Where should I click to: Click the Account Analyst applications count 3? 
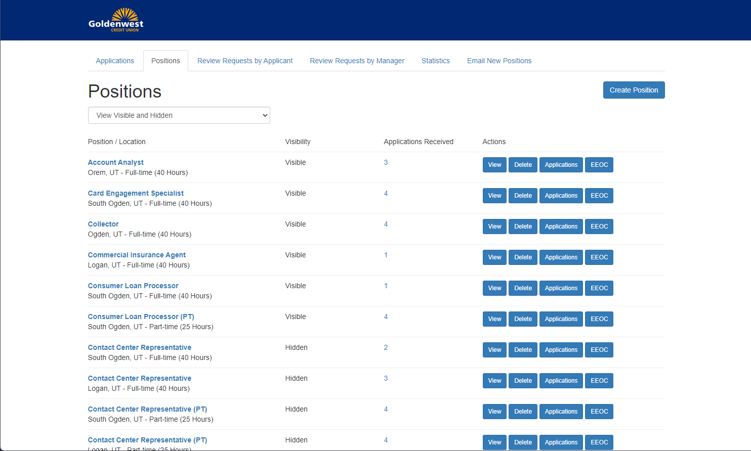[386, 162]
